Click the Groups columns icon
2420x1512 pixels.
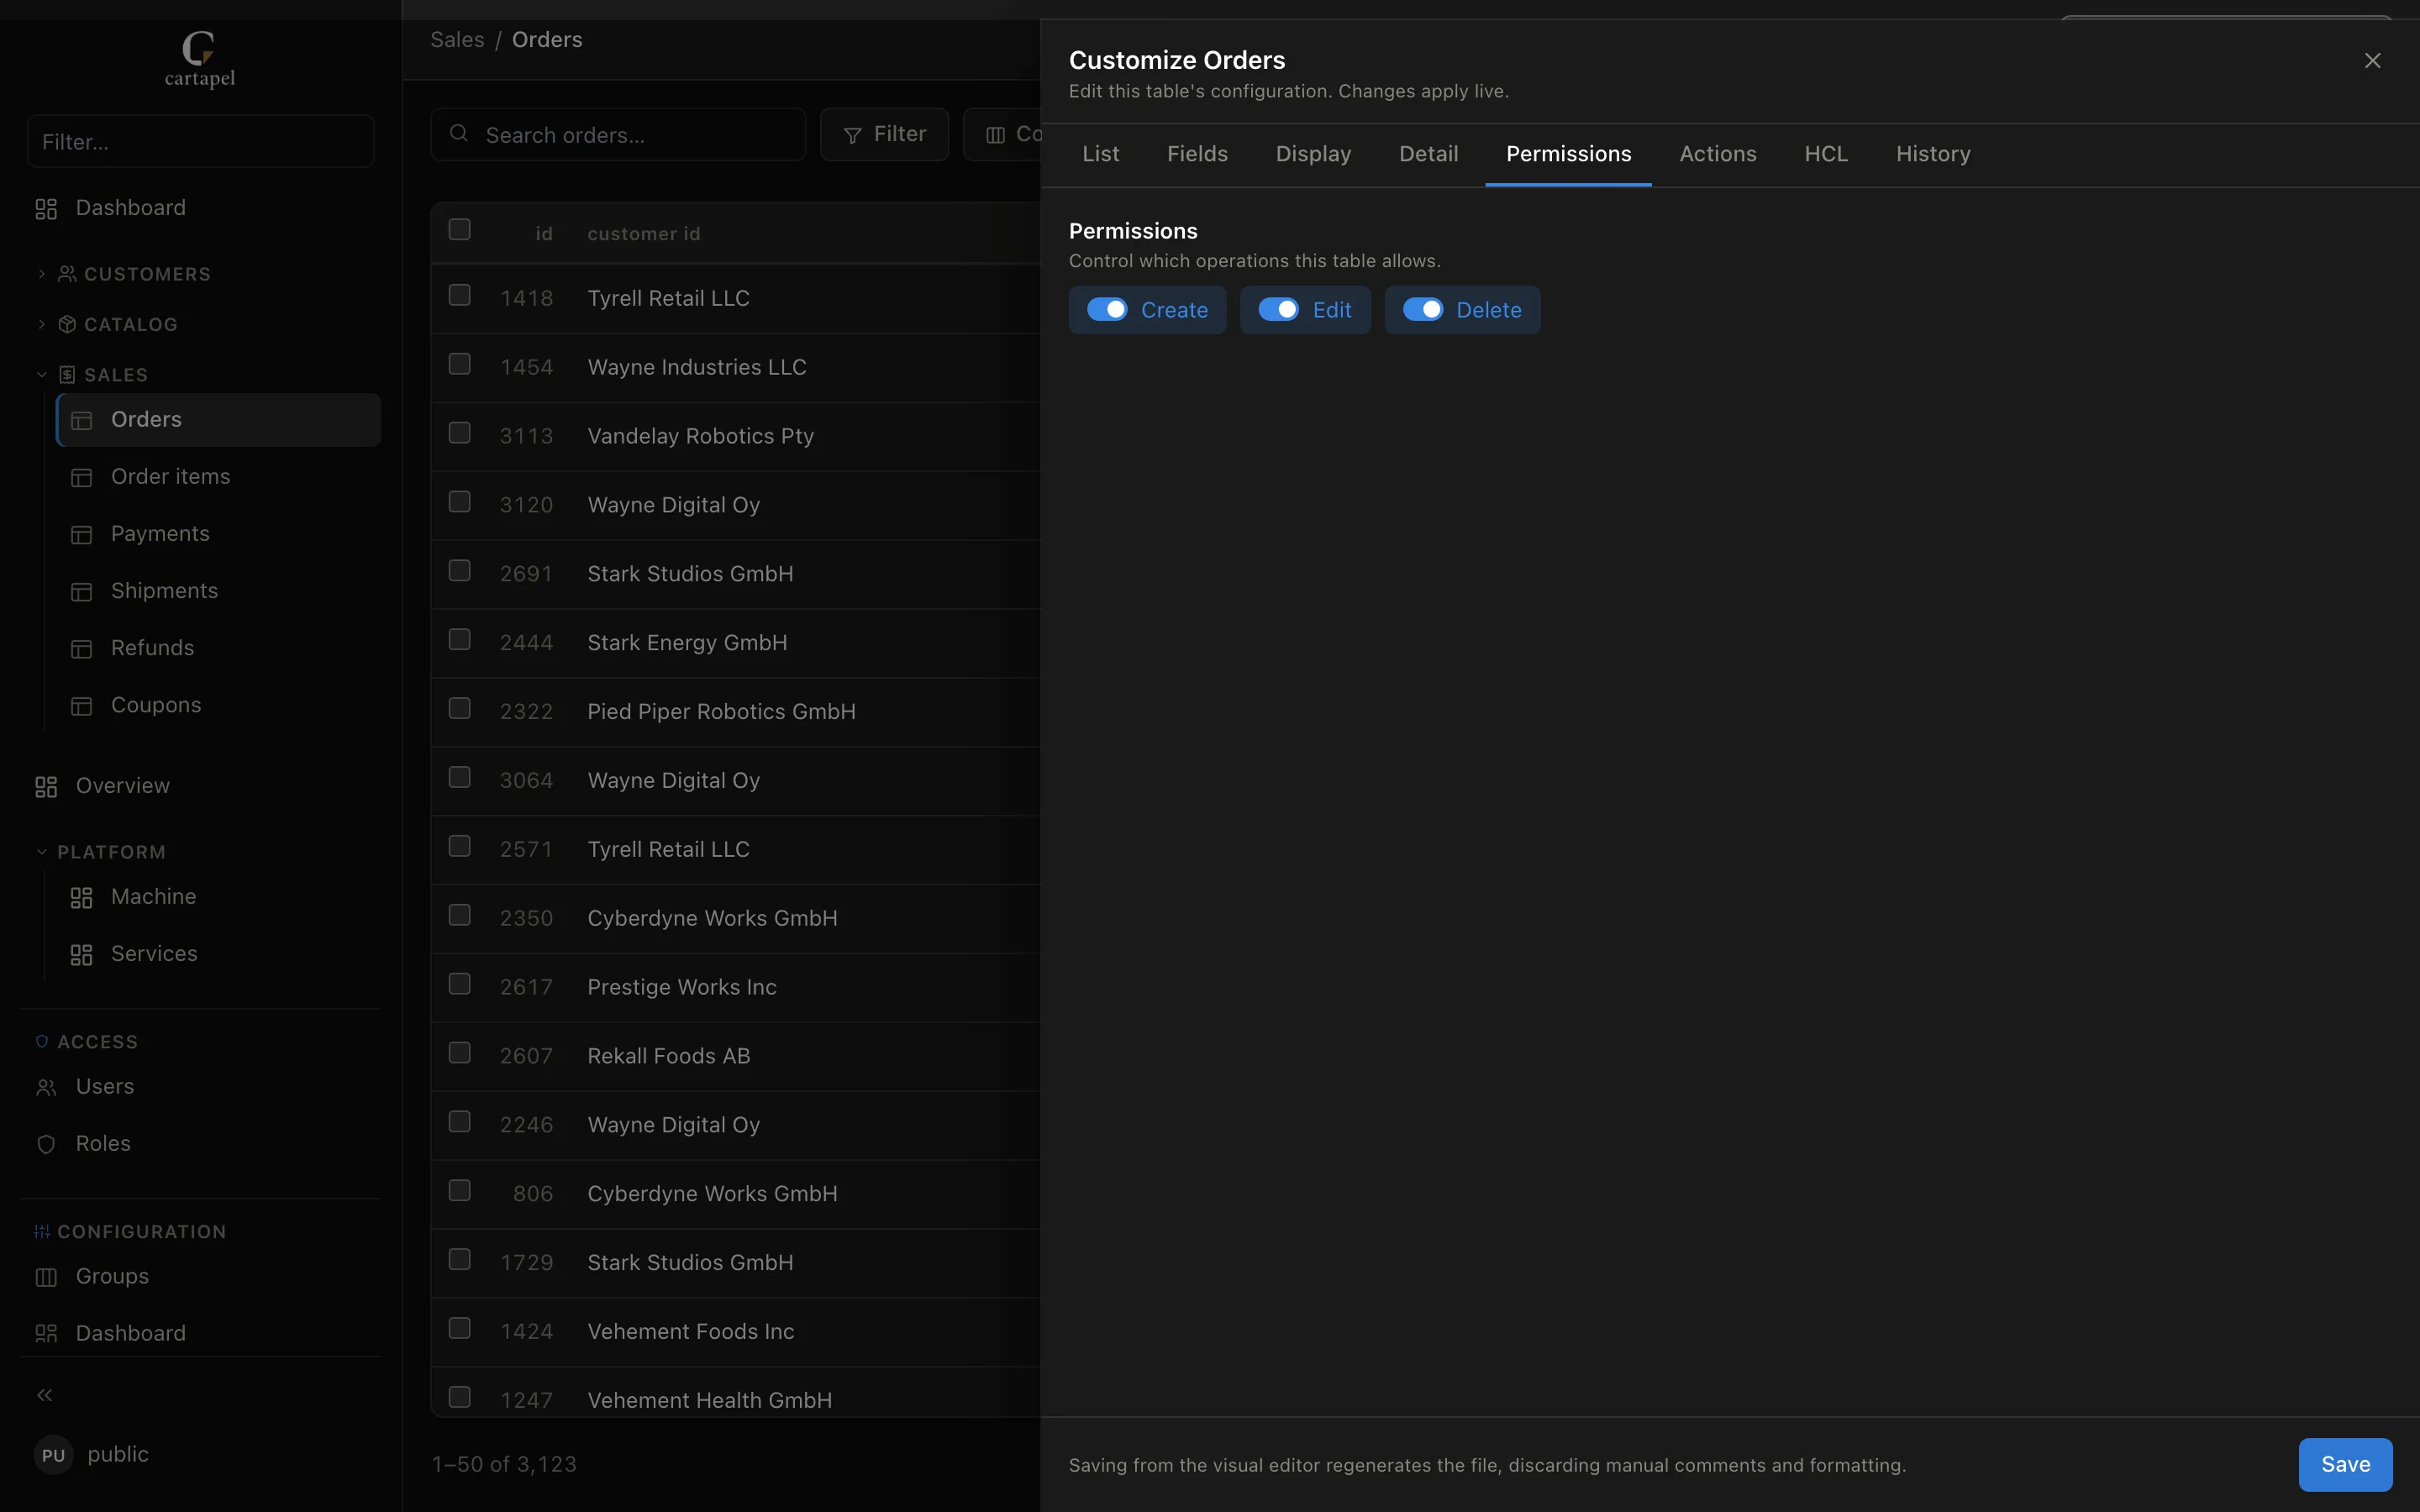point(46,1277)
